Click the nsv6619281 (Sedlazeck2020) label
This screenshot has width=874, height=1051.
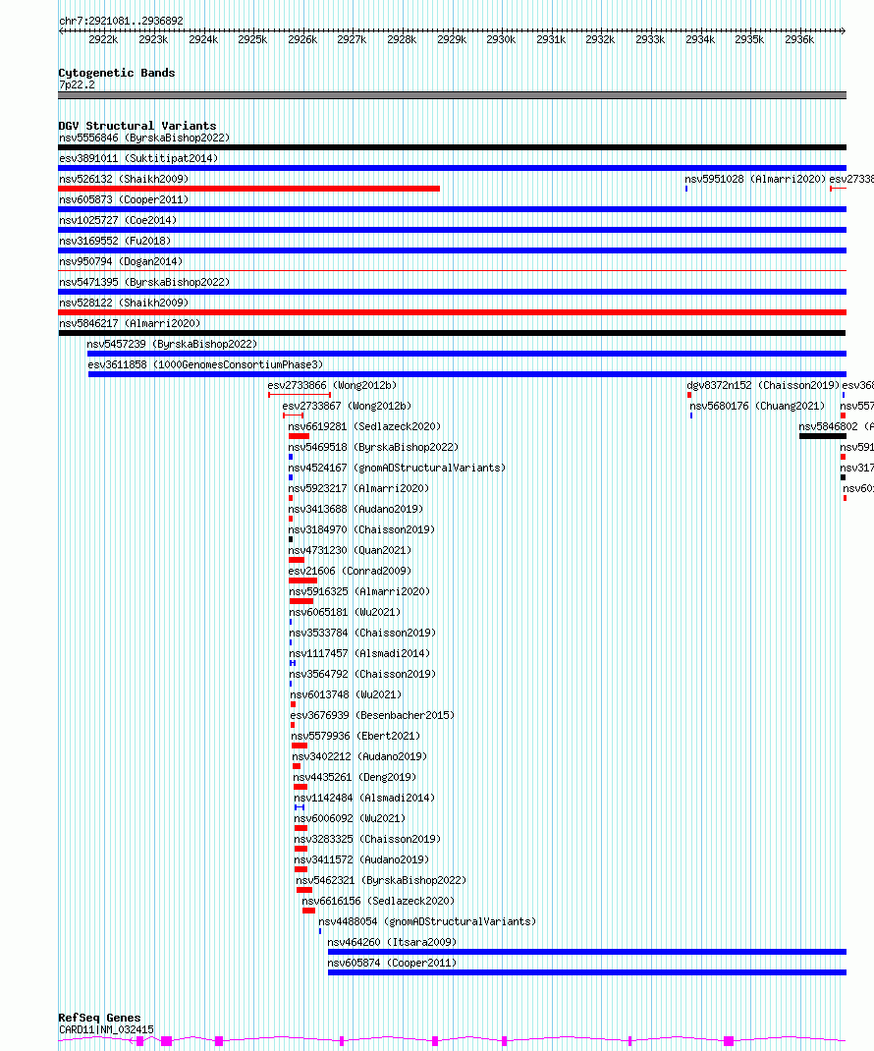pyautogui.click(x=364, y=427)
